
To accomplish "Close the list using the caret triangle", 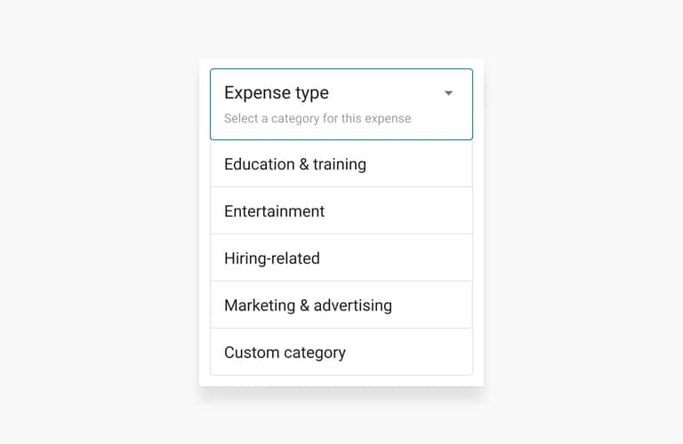I will [x=448, y=93].
